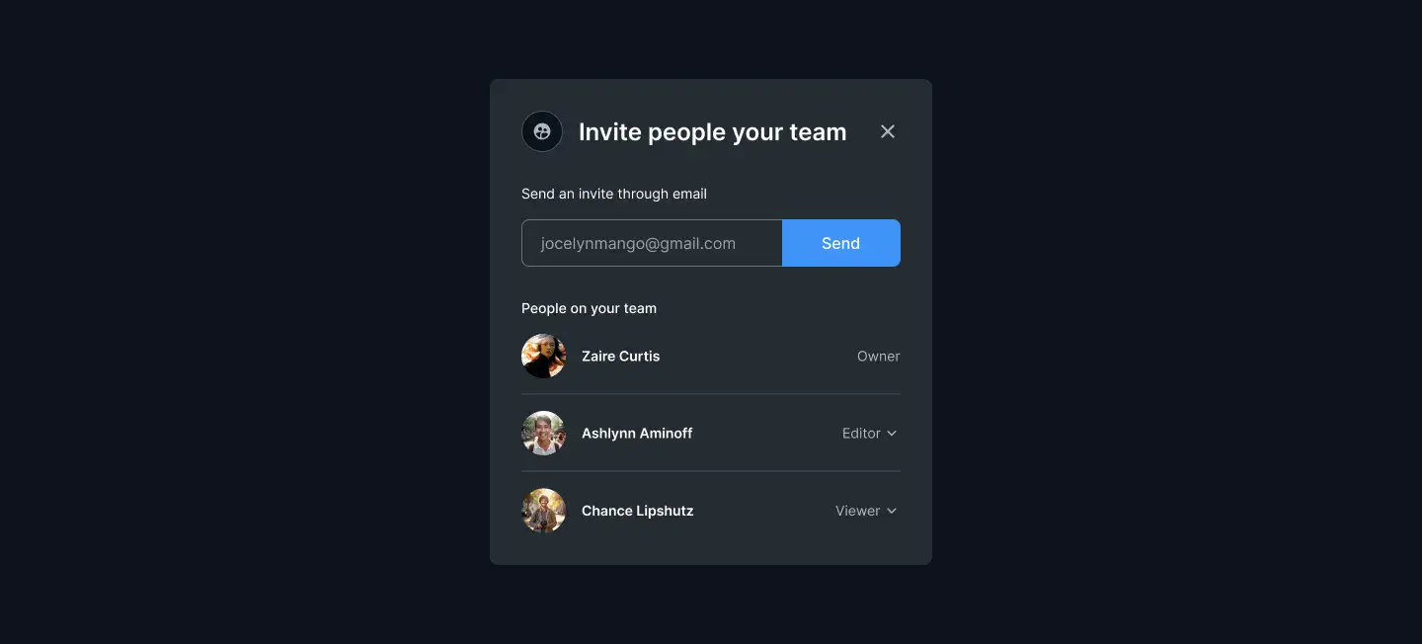Screen dimensions: 1422x644
Task: Focus the email address input field
Action: [x=652, y=243]
